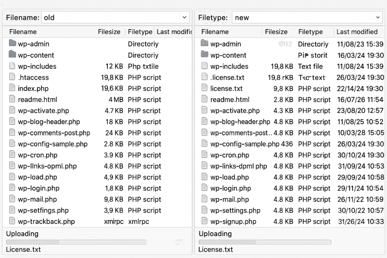Viewport: 387px width, 258px height.
Task: Sort old pane by Filename column header
Action: [x=23, y=32]
